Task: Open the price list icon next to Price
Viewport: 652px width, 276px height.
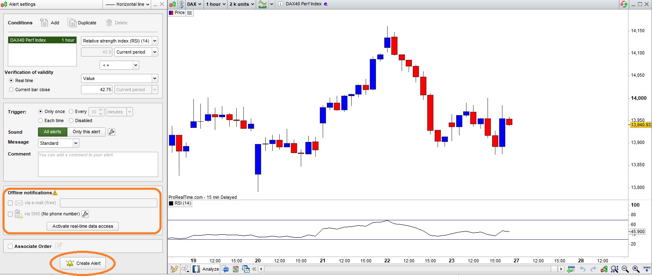Action: 190,13
